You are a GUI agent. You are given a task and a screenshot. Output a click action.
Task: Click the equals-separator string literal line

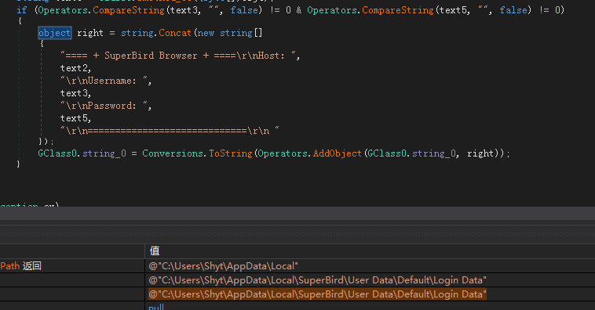coord(170,131)
